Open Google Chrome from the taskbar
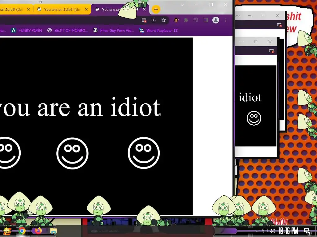Screen dimensions: 317x237 coord(22,231)
